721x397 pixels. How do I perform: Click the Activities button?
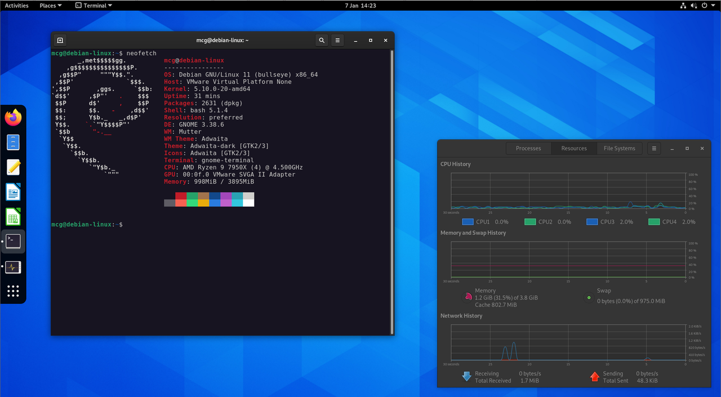click(17, 6)
